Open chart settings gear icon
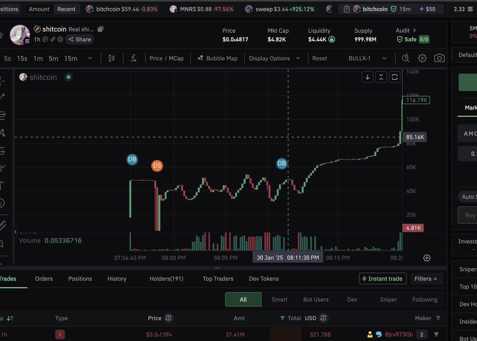 pos(422,58)
